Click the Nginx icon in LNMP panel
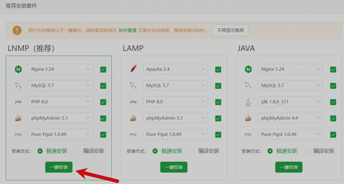 click(x=18, y=69)
